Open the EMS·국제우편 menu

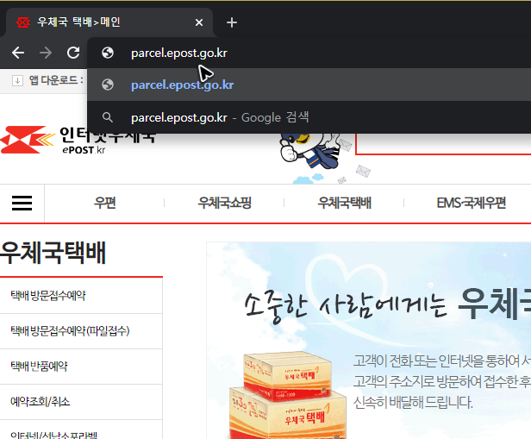pyautogui.click(x=471, y=203)
